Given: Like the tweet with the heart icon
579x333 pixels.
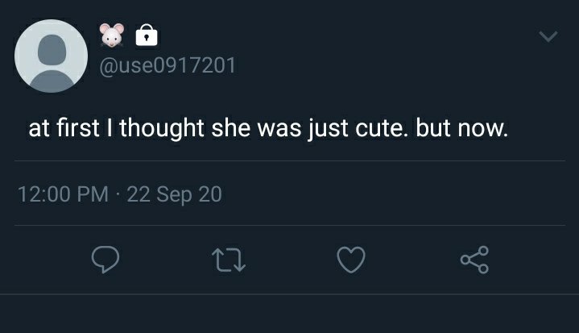Looking at the screenshot, I should pyautogui.click(x=351, y=260).
